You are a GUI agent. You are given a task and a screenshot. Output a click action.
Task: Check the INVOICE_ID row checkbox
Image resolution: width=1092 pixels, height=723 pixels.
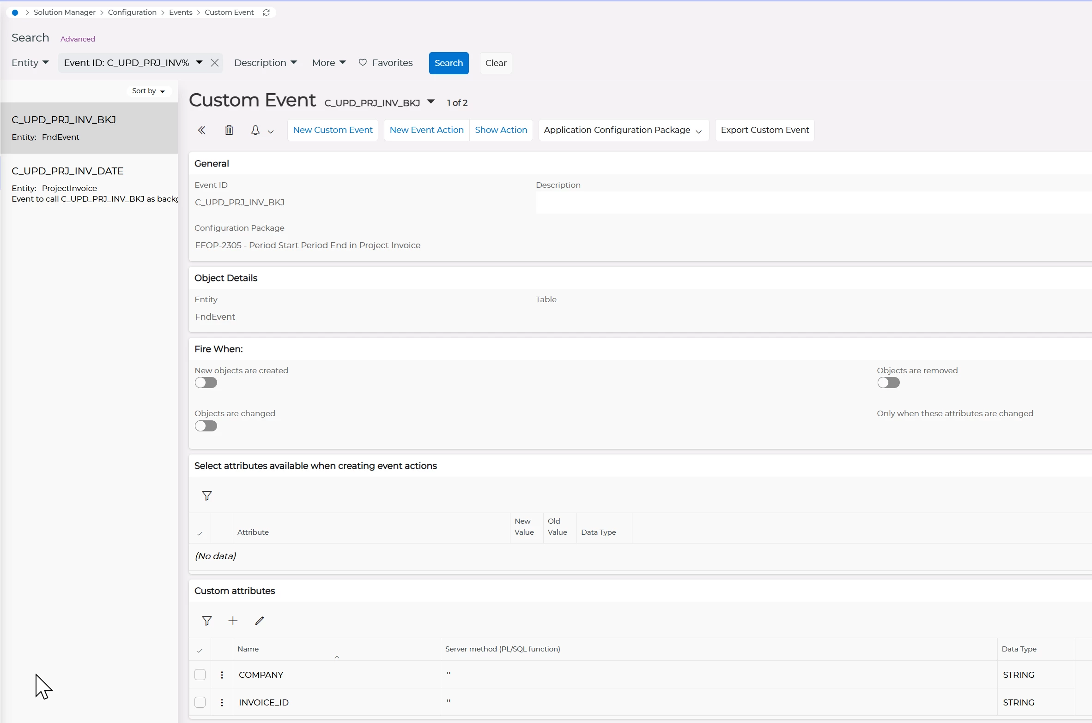pos(200,702)
